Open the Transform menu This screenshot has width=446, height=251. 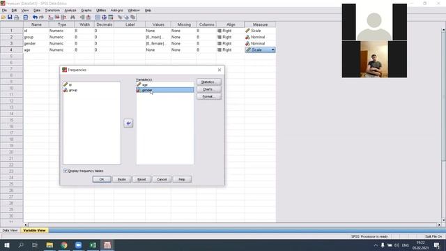coord(52,10)
